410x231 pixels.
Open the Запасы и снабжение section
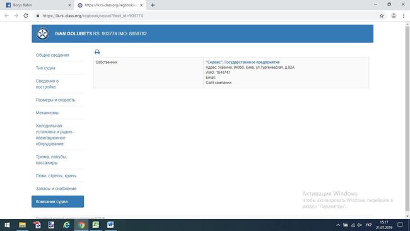coord(56,189)
